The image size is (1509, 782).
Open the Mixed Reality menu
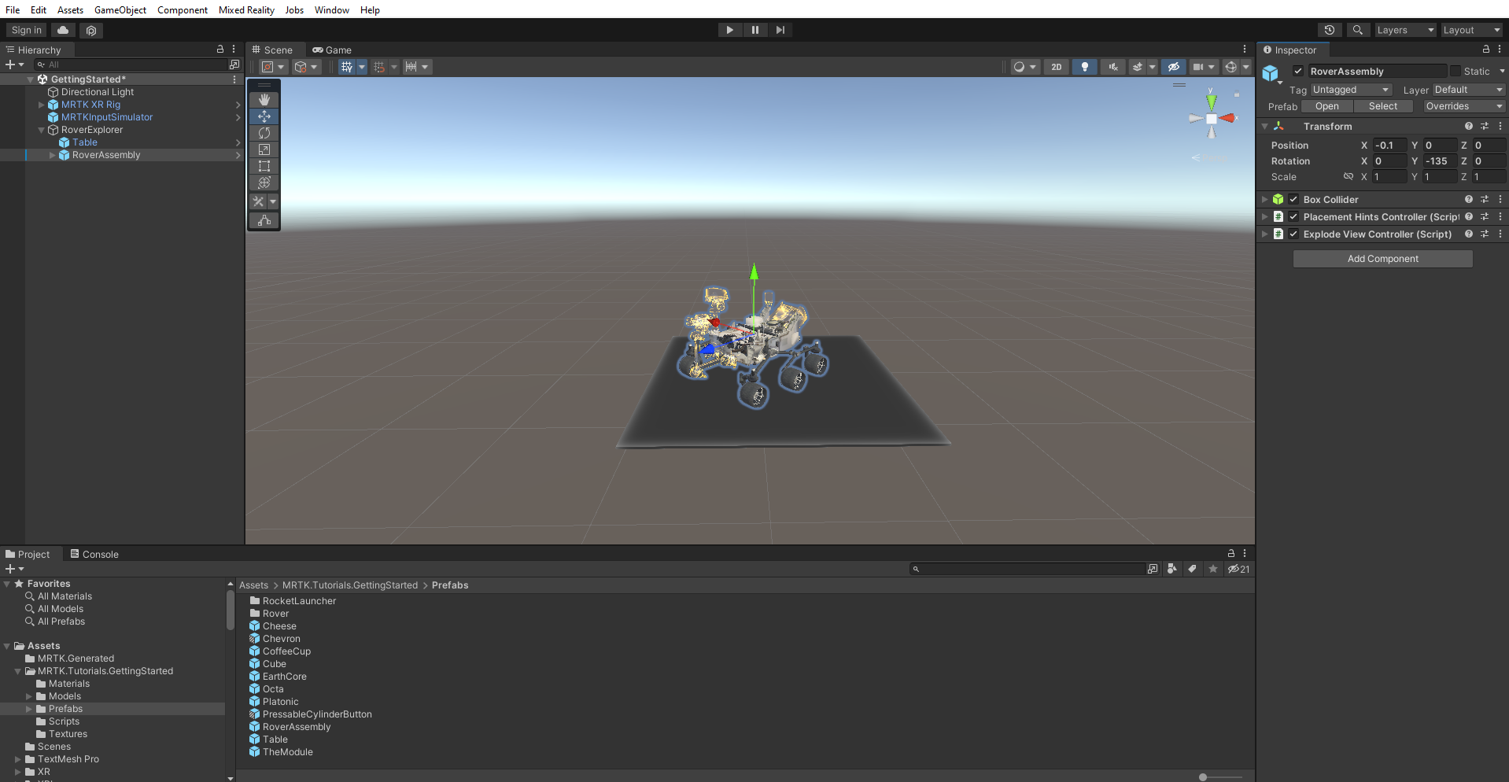[x=246, y=9]
